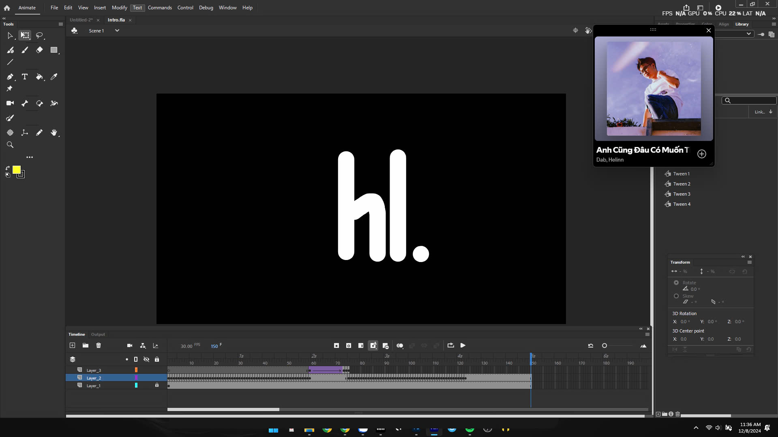The image size is (778, 437).
Task: Select the Bone tool
Action: 25,103
